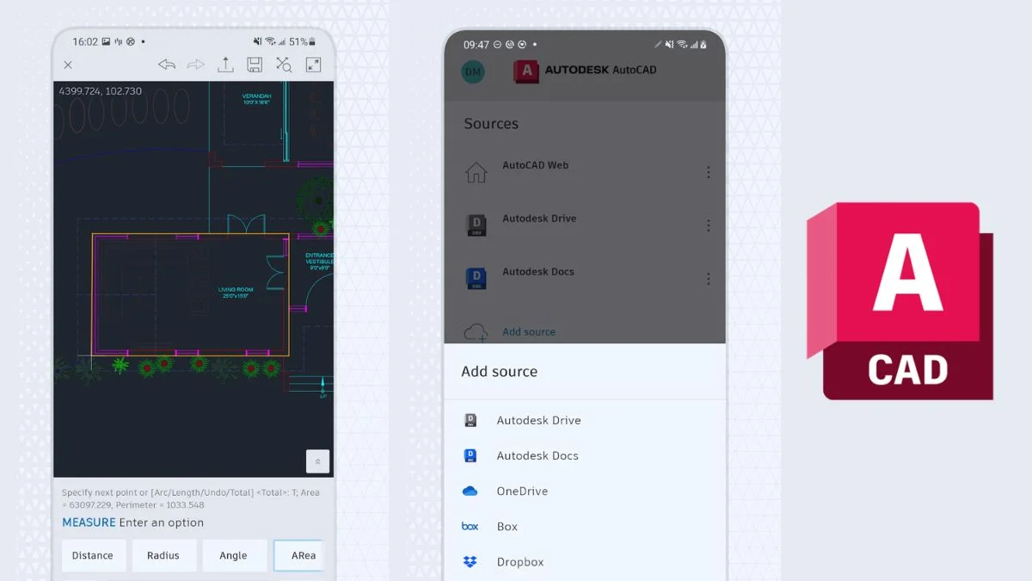
Task: Tap the Autodesk Docs icon in Add source sheet
Action: pyautogui.click(x=470, y=455)
